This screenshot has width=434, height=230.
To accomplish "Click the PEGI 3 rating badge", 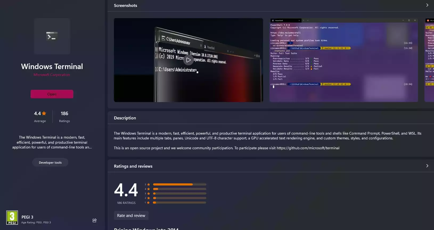I will 12,217.
